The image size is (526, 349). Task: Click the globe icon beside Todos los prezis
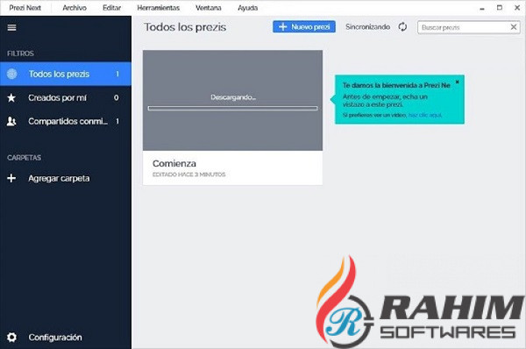tap(12, 74)
